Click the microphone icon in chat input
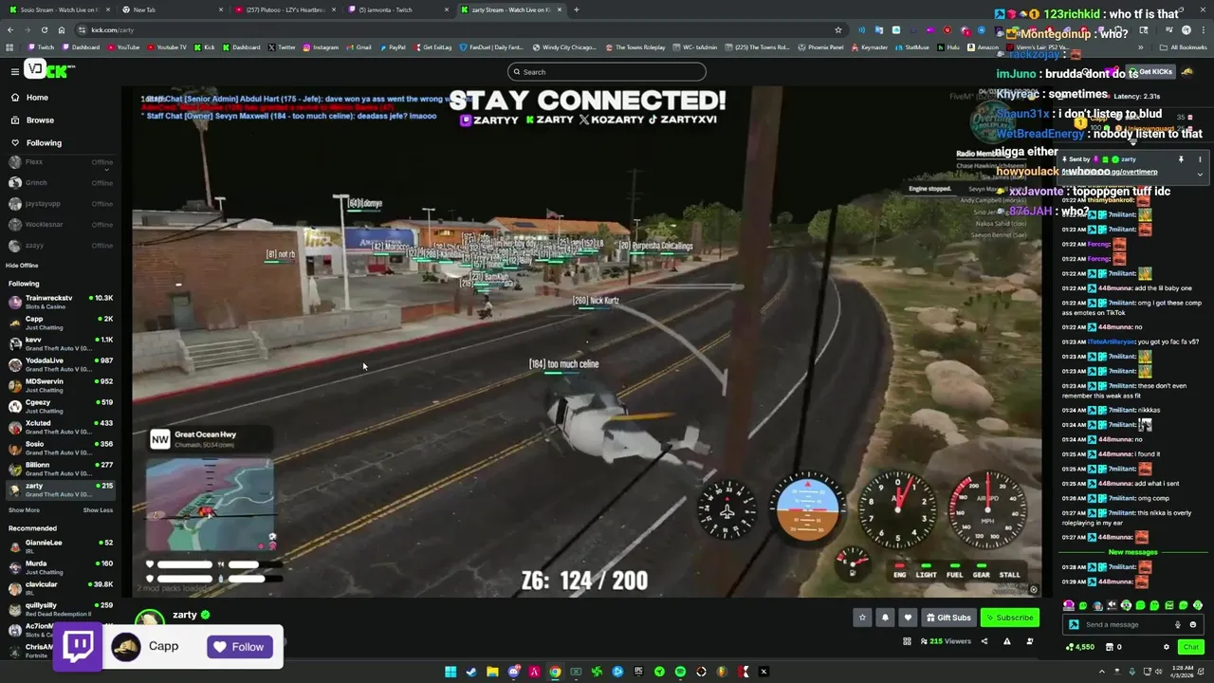1214x683 pixels. [x=1178, y=625]
